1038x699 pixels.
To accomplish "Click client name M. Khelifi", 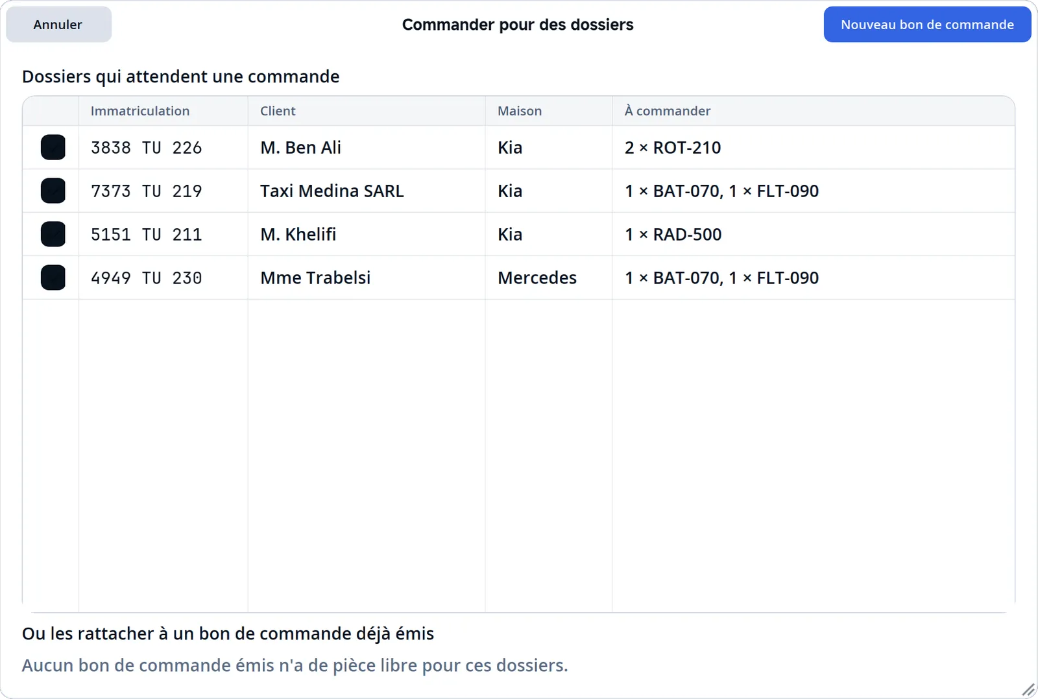I will pyautogui.click(x=298, y=235).
